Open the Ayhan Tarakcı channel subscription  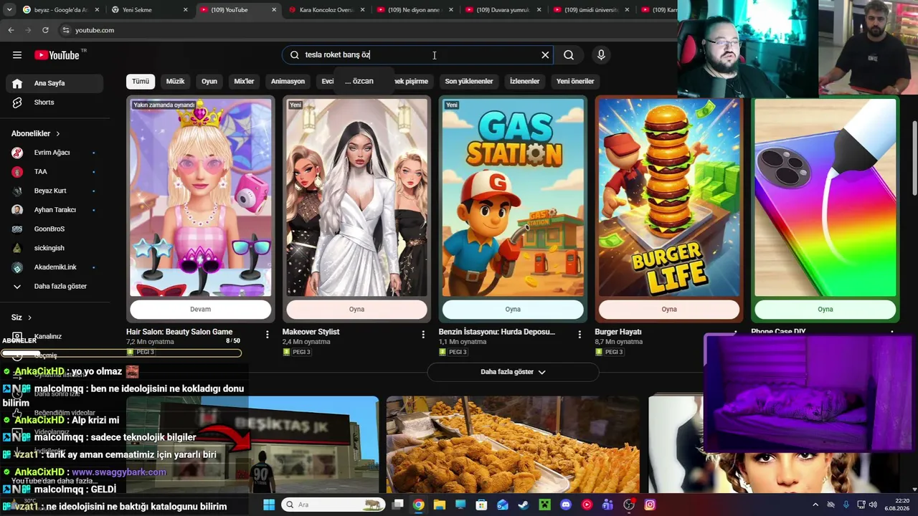55,210
